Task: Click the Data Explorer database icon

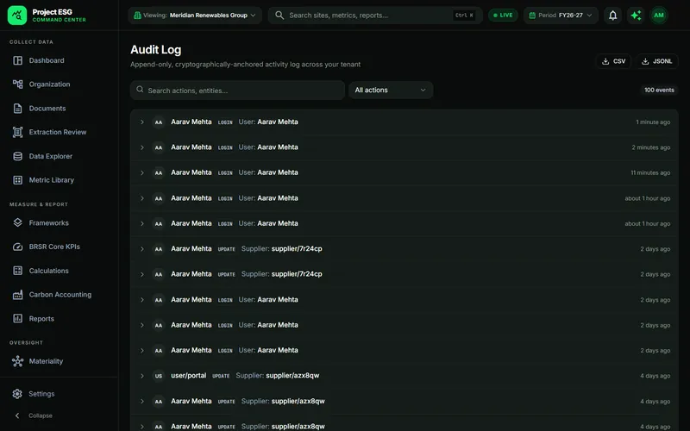Action: click(x=17, y=156)
